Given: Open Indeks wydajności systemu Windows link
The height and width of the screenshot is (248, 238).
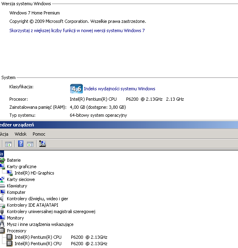Looking at the screenshot, I should click(x=119, y=89).
